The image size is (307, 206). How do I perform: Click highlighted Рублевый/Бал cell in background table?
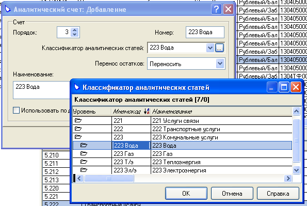click(x=258, y=59)
